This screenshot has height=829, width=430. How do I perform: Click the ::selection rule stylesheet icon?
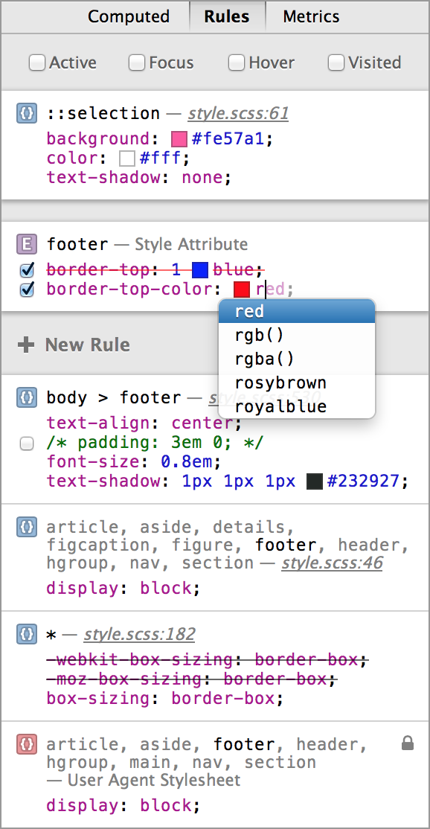27,113
